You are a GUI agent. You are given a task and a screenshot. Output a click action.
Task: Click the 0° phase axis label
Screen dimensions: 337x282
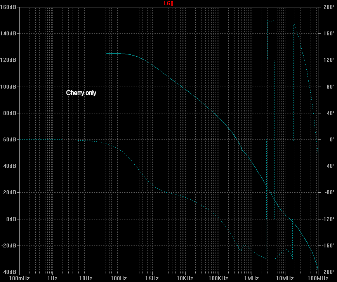[x=332, y=139]
